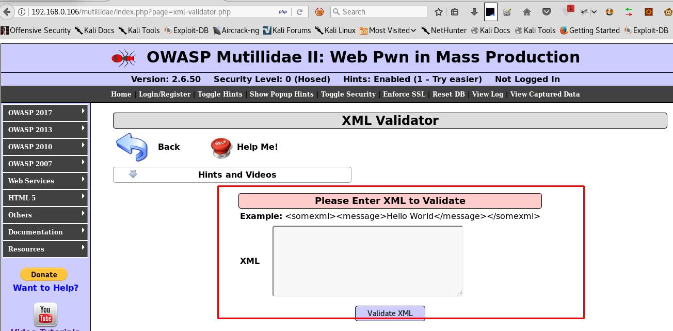Open the Offensive Security bookmark
The height and width of the screenshot is (331, 673).
[36, 30]
